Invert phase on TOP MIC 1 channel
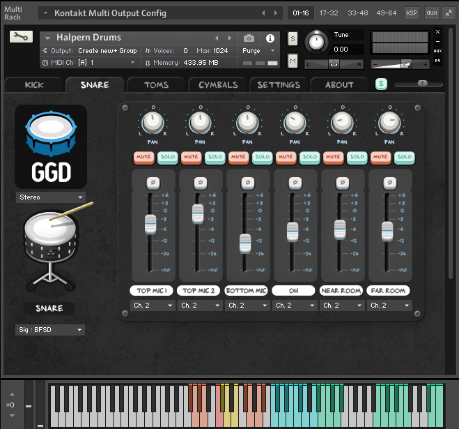459x429 pixels. 151,182
